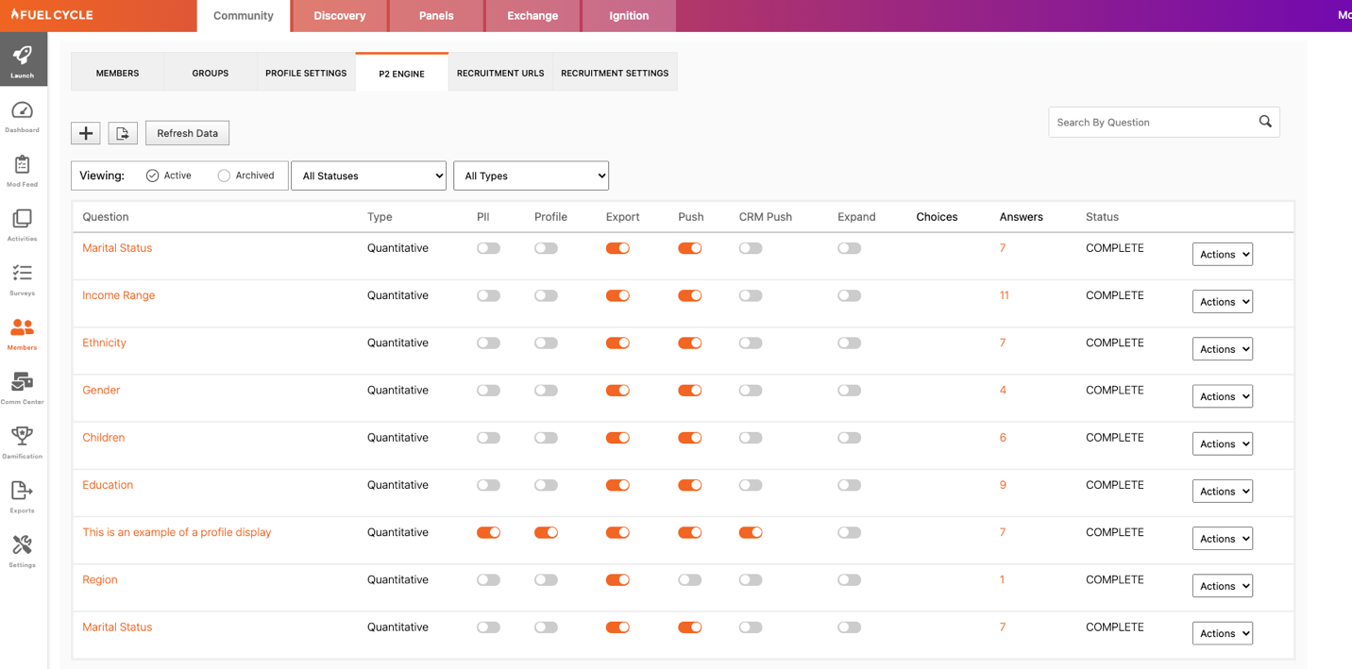Switch to the Discovery tab
The height and width of the screenshot is (669, 1352).
click(x=340, y=16)
